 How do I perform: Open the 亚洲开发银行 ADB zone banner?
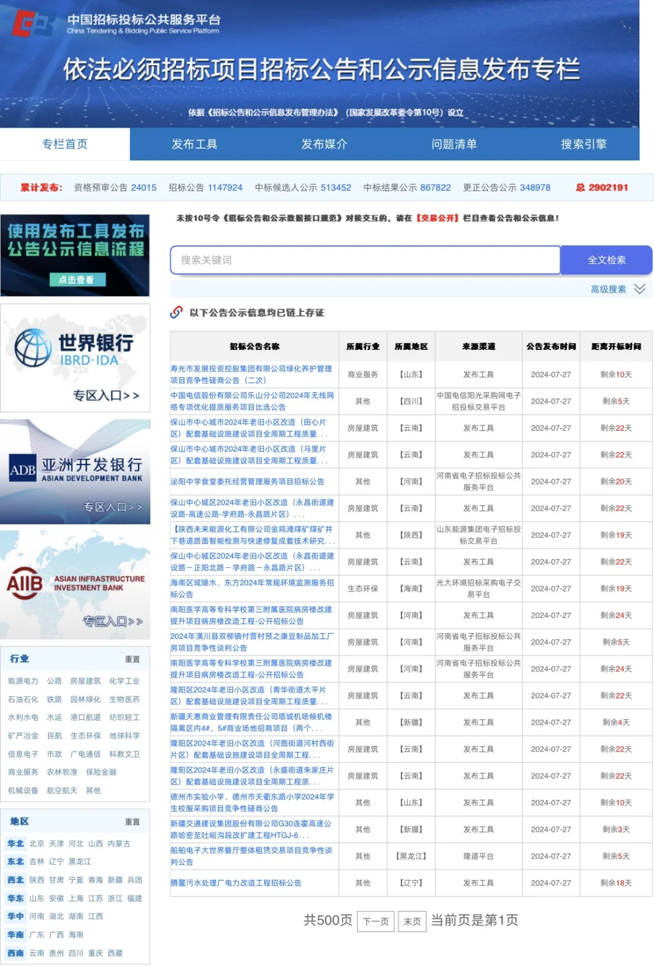75,472
